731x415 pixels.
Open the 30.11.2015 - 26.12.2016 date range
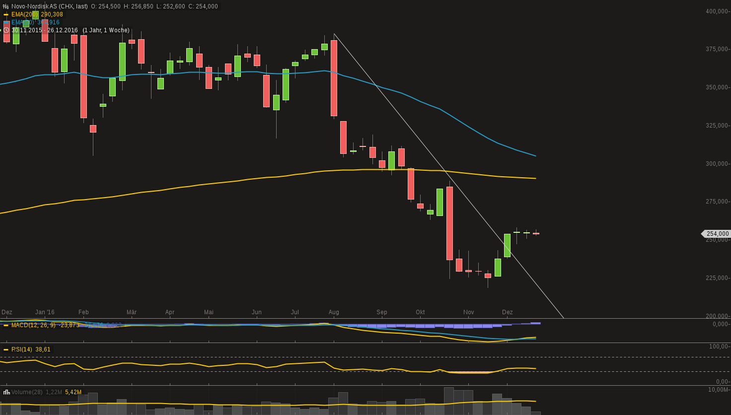pyautogui.click(x=45, y=30)
